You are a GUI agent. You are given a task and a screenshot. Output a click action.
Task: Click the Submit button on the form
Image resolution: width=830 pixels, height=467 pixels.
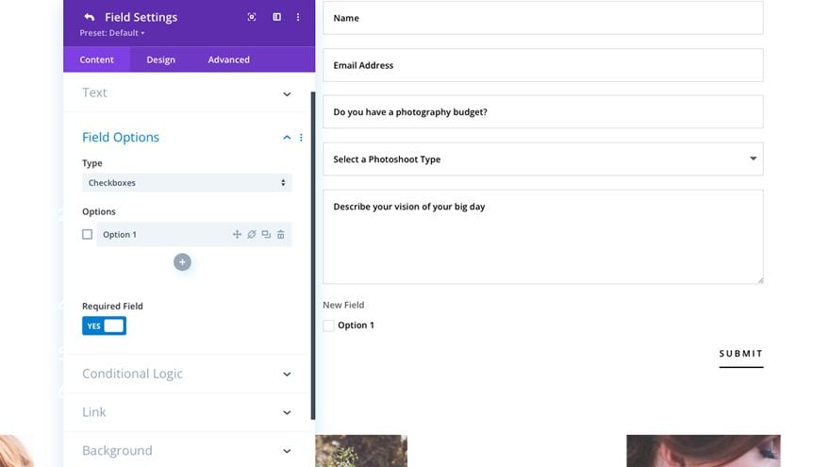point(740,354)
